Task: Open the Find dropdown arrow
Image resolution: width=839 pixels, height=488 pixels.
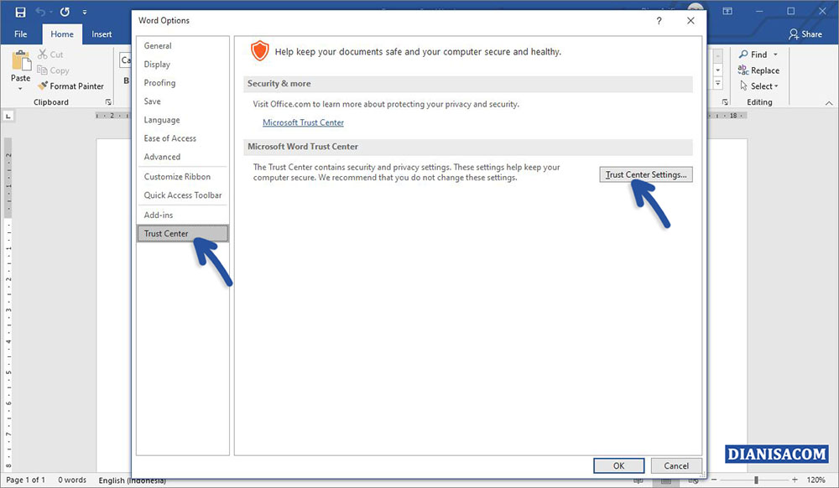Action: [774, 54]
